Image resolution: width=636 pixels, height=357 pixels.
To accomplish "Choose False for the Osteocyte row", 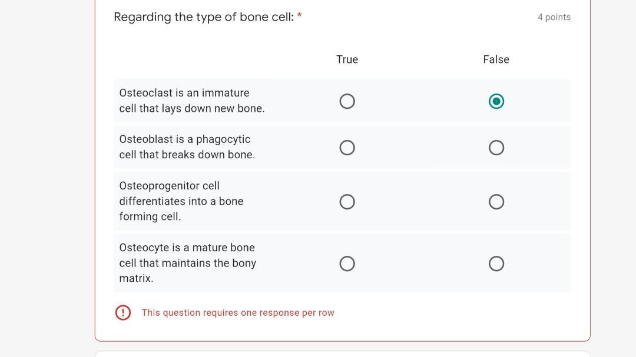I will 496,263.
